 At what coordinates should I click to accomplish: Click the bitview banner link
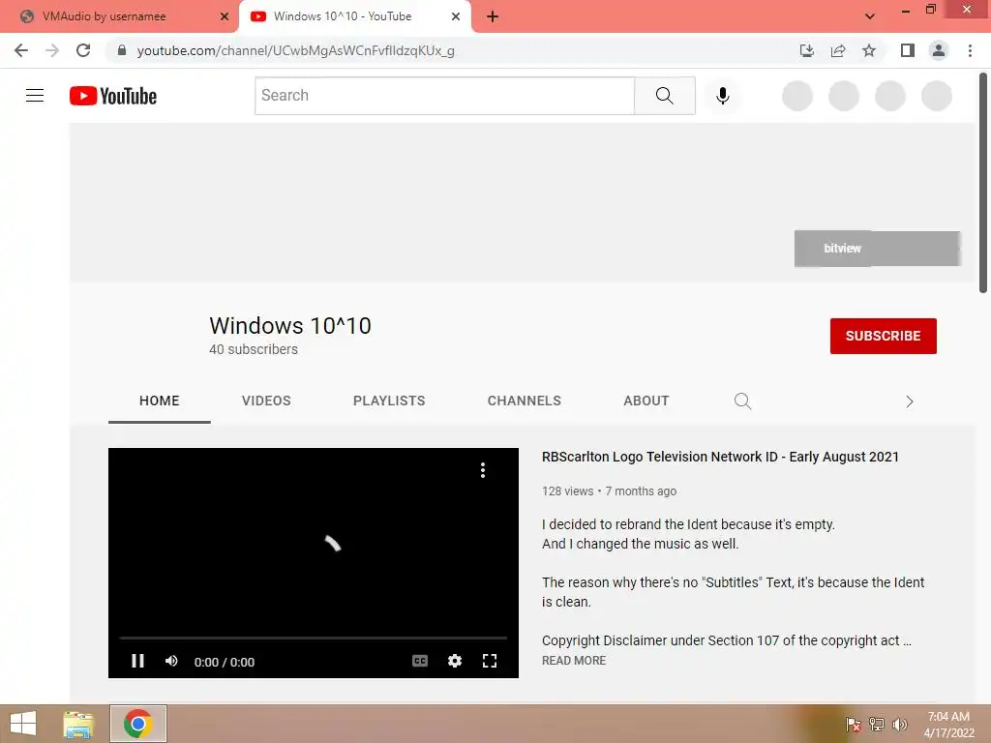[x=877, y=249]
